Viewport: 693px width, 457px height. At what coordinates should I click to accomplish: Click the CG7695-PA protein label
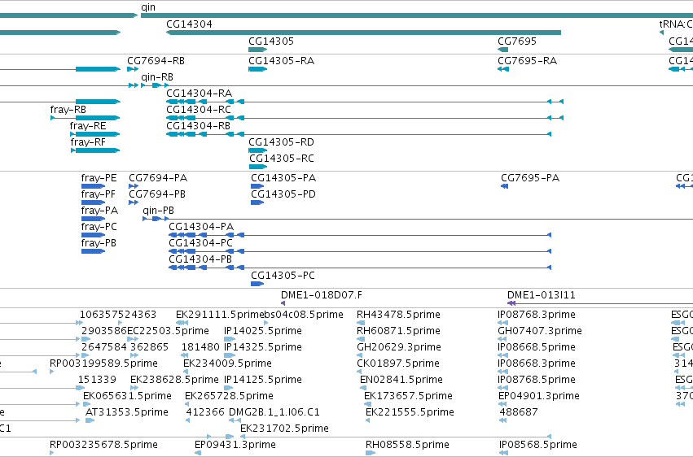pos(530,178)
